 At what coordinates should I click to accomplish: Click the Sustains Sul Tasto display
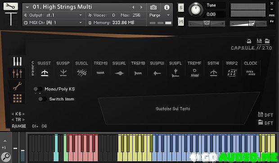coord(179,109)
